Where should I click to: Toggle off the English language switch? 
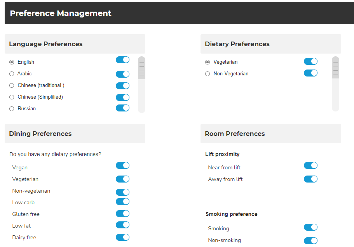(122, 60)
